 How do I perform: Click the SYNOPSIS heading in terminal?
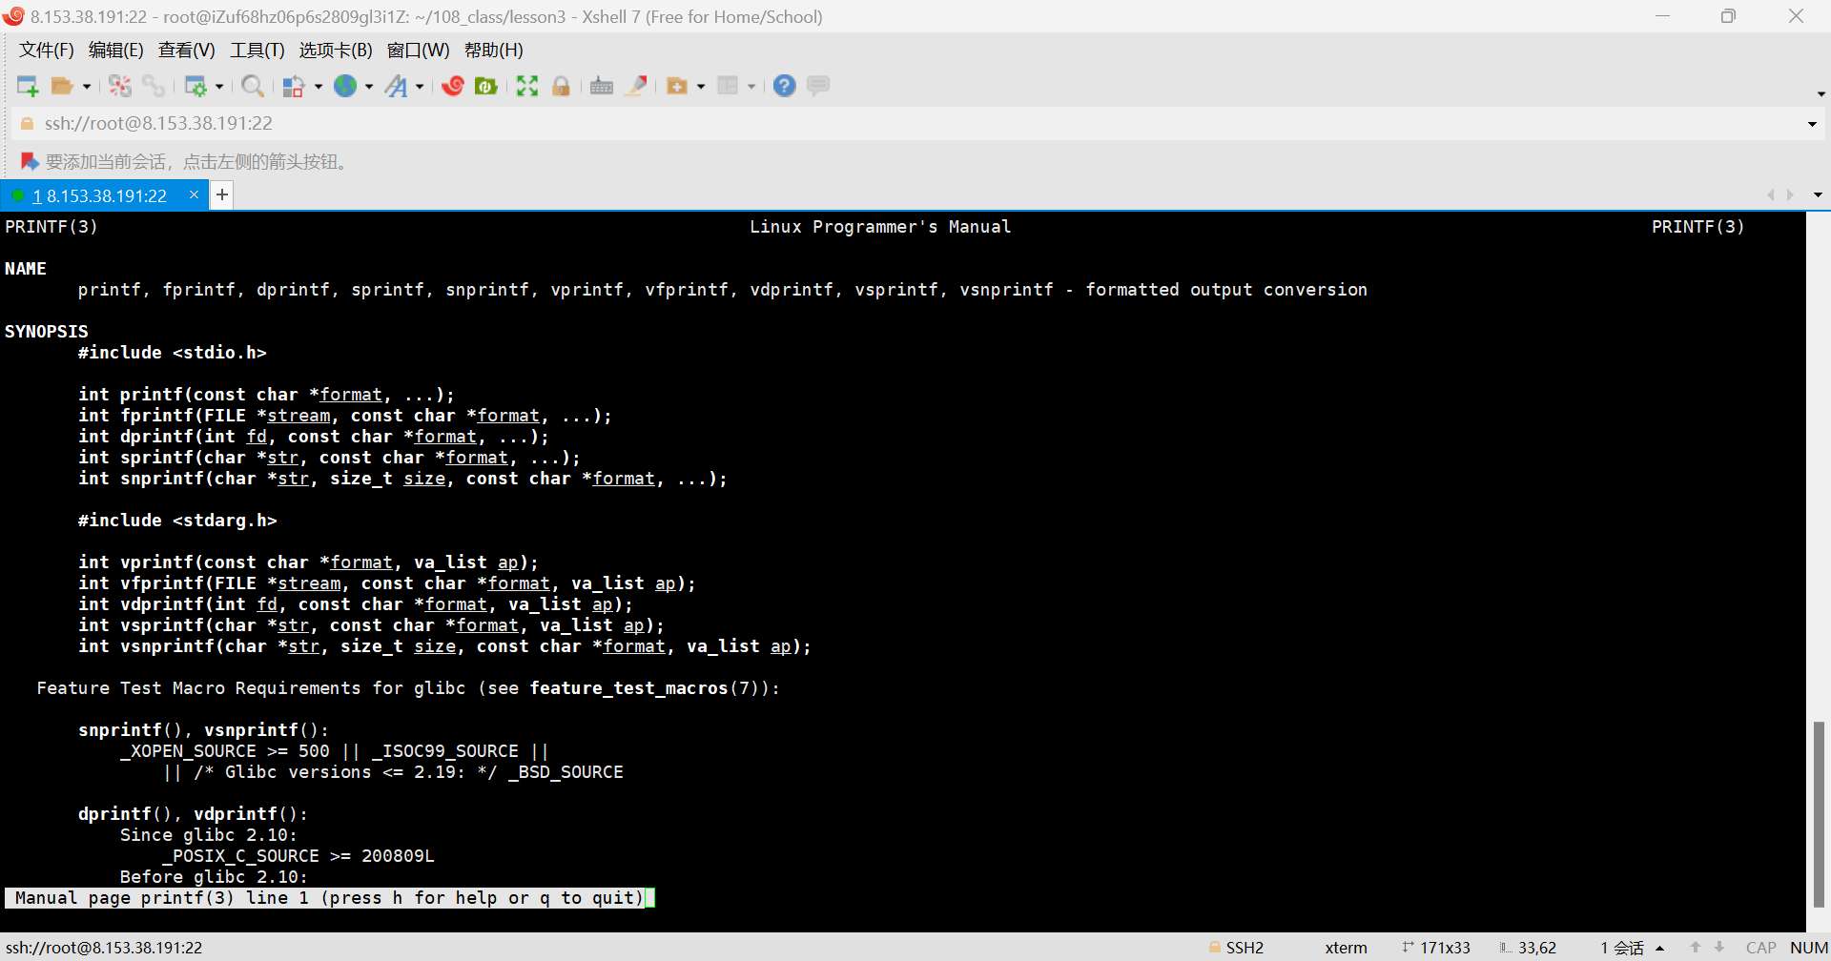[47, 332]
